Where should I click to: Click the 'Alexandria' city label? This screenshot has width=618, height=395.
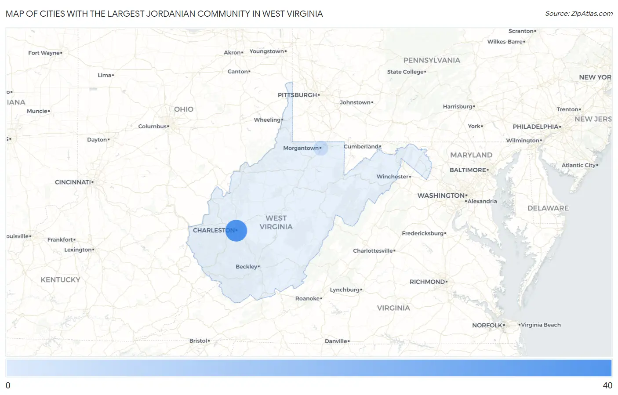pos(482,201)
